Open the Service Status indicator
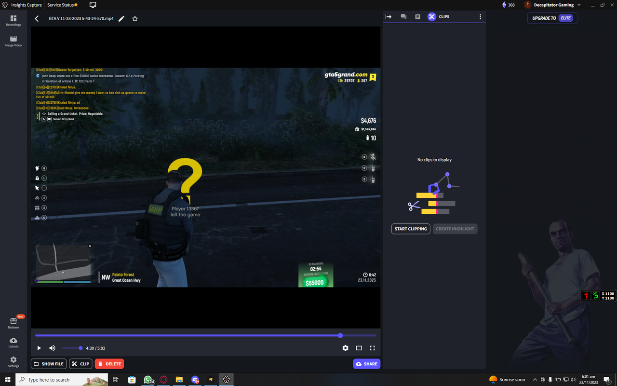Viewport: 617px width, 386px height. pos(62,5)
